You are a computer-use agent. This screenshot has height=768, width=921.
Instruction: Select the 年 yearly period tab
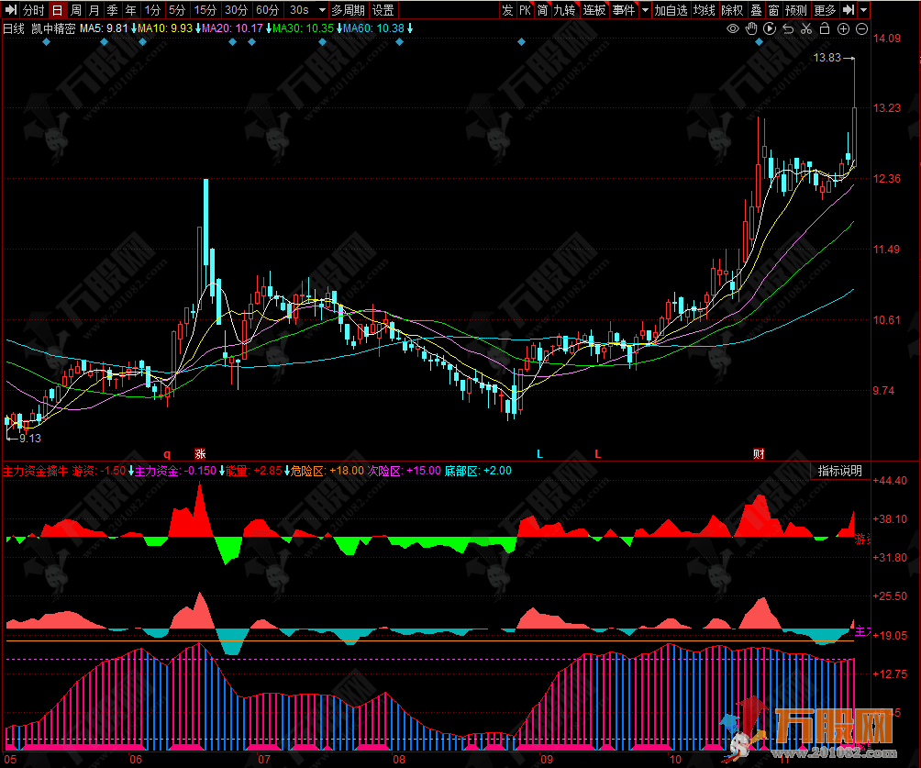click(x=130, y=10)
